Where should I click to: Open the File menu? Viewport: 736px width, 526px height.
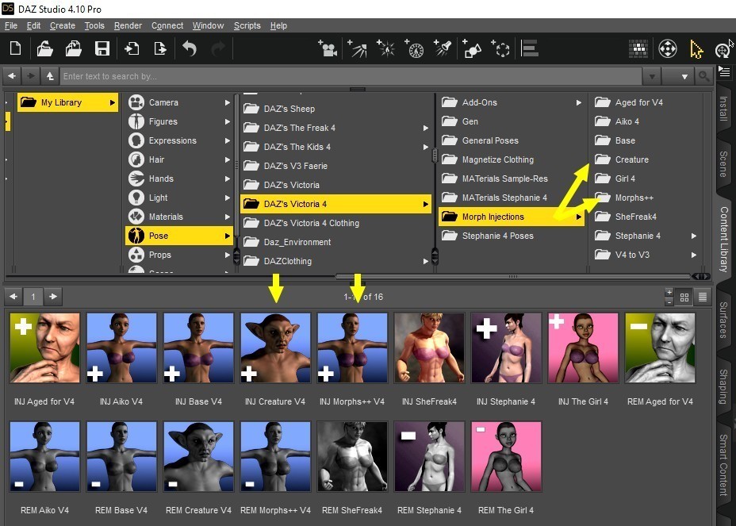(11, 26)
